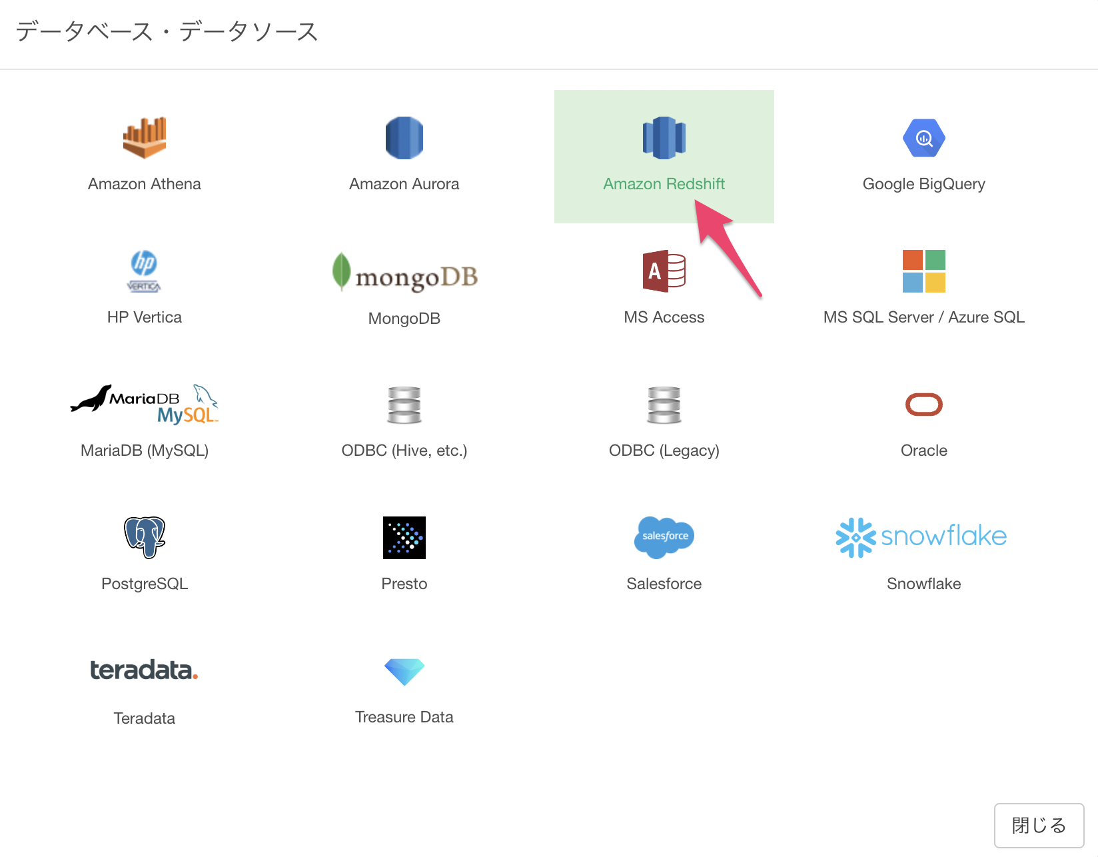Select the ODBC (Hive, etc.) database icon
1098x857 pixels.
[404, 405]
